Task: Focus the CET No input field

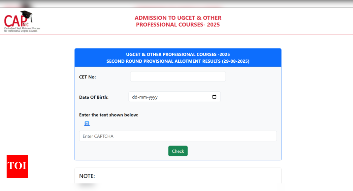Action: 178,77
